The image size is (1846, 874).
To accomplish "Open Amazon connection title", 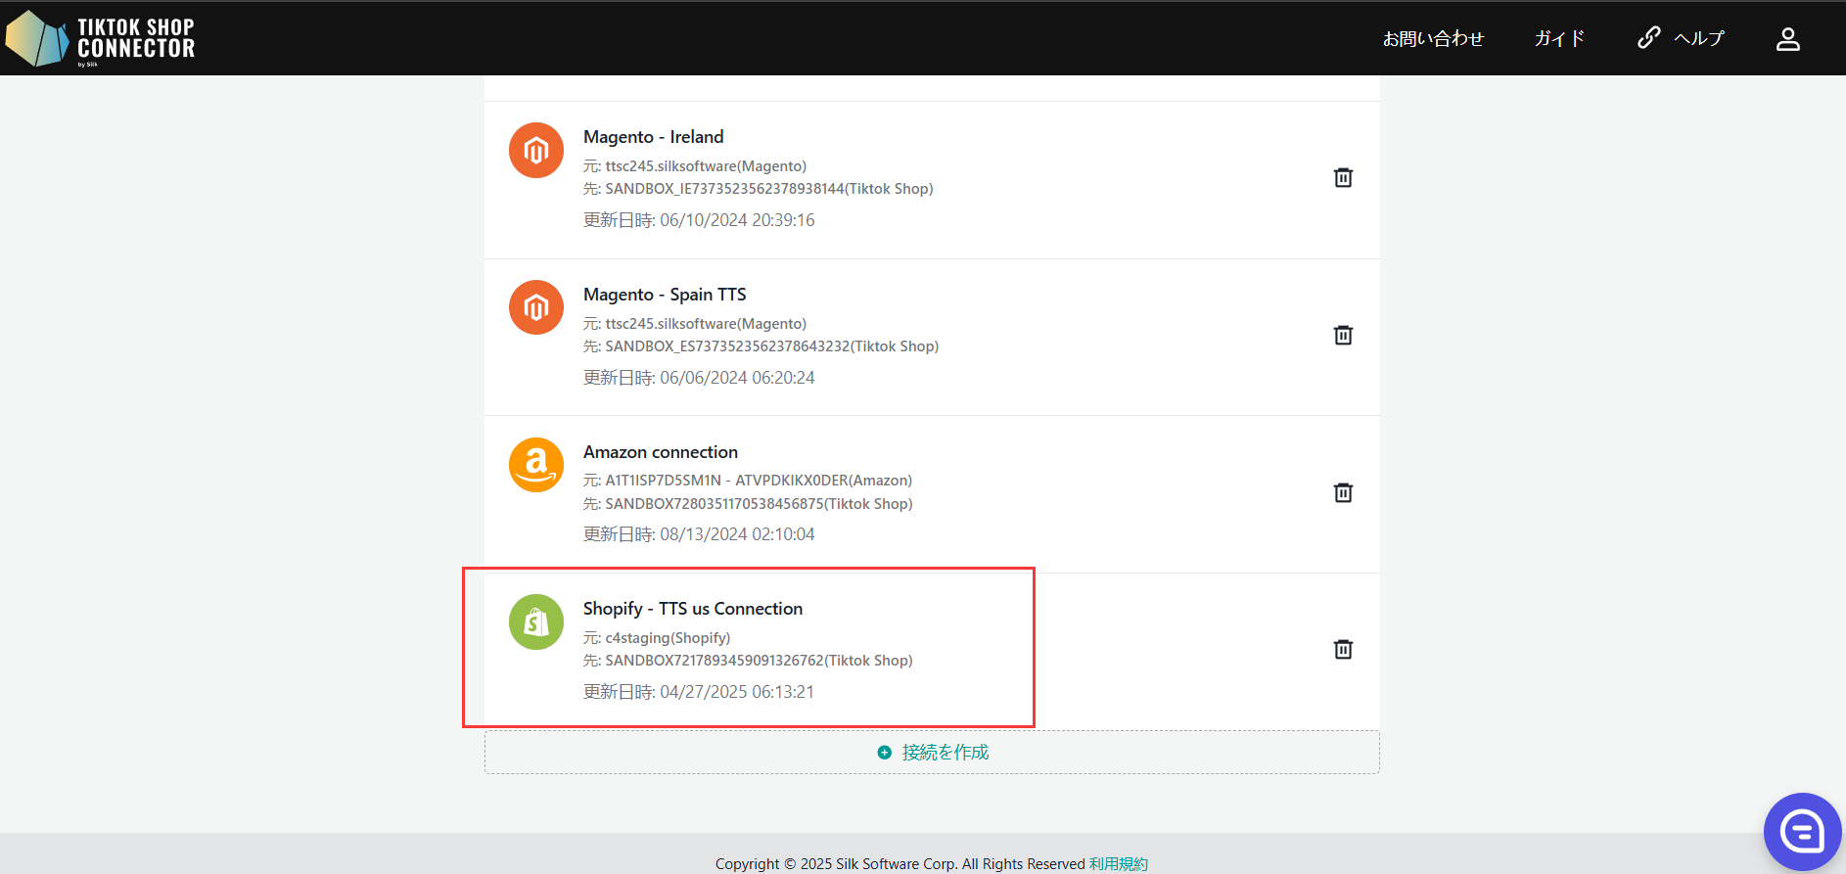I will coord(661,452).
